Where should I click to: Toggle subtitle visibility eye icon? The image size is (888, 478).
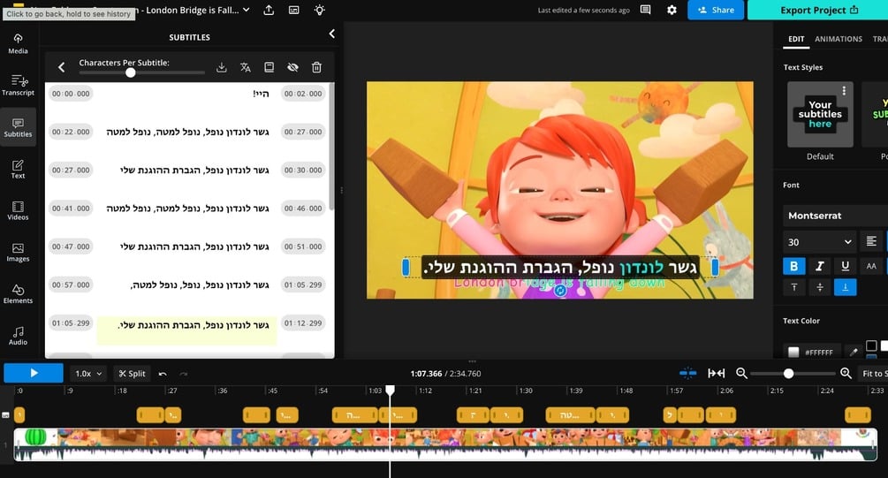click(292, 67)
